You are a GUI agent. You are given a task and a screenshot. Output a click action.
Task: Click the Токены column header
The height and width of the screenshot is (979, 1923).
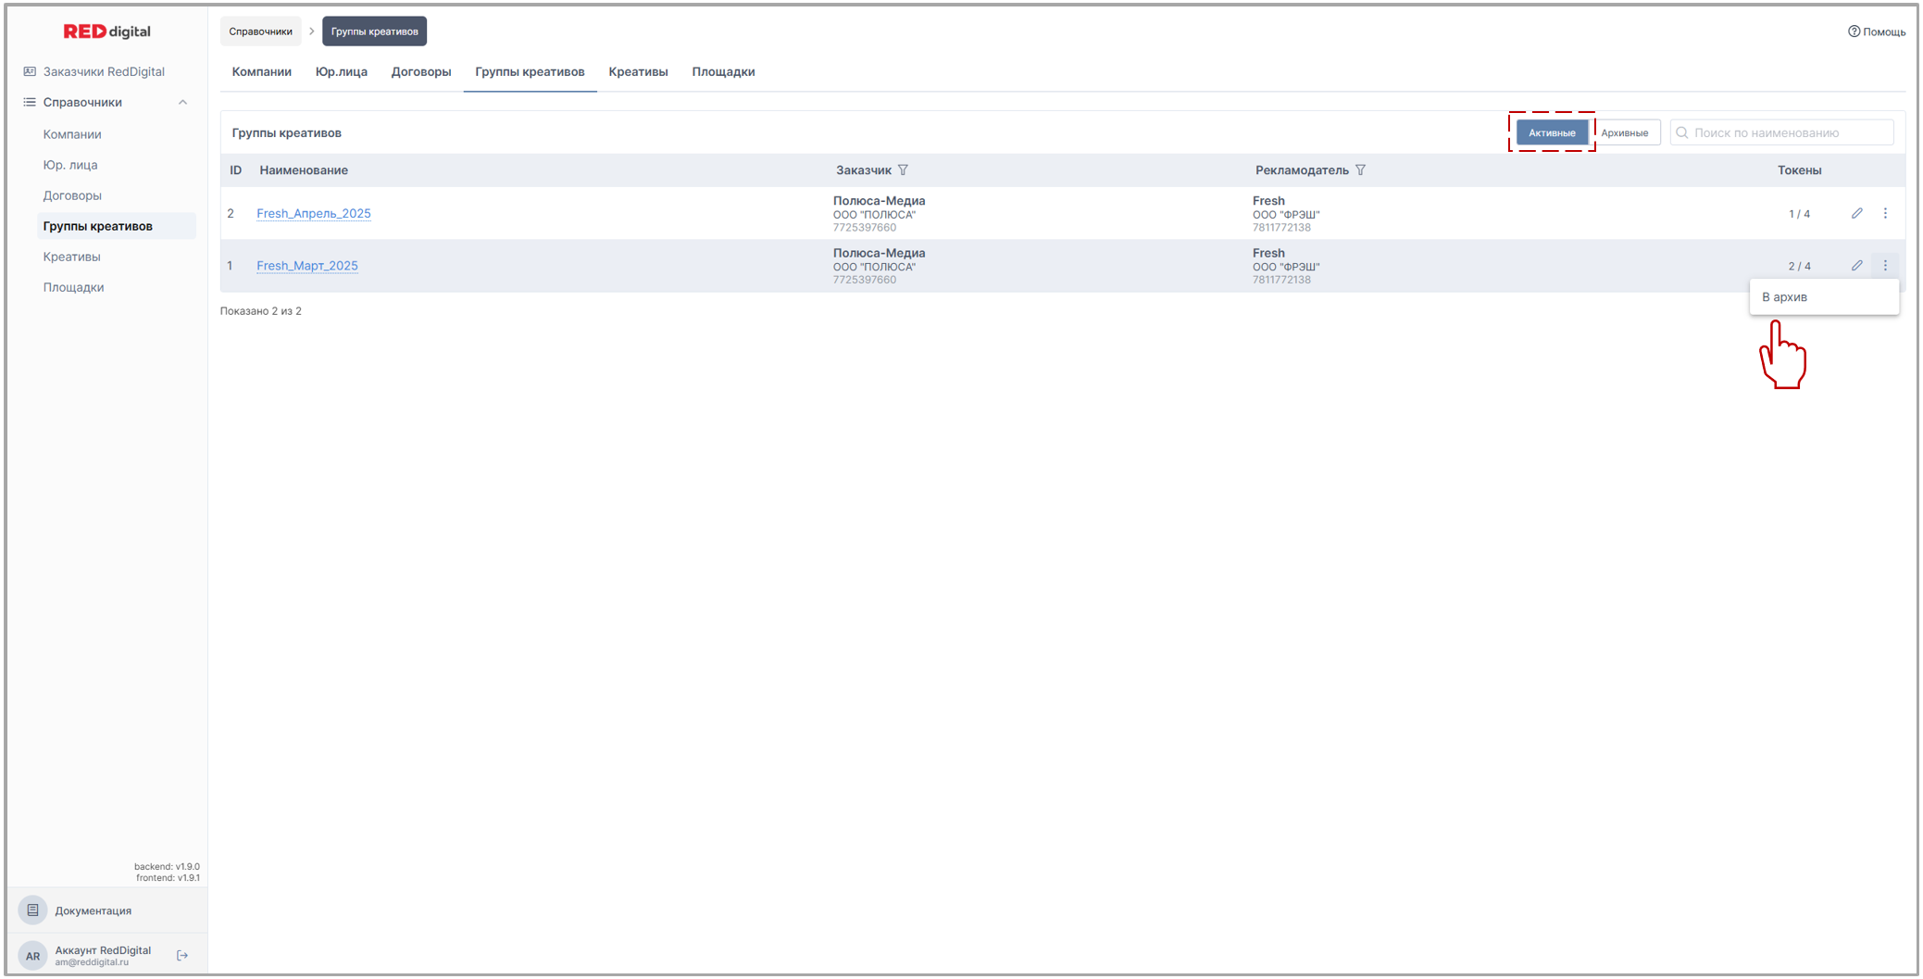point(1800,170)
